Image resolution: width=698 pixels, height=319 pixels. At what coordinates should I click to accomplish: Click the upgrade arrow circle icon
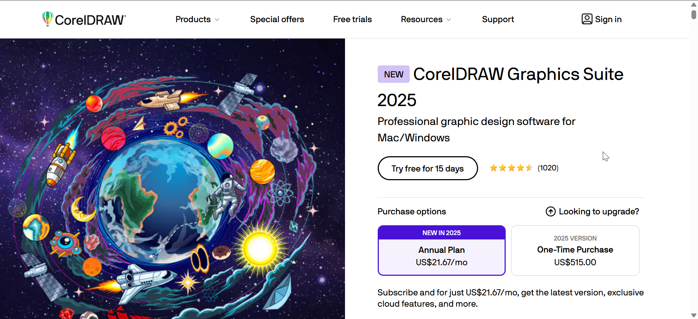coord(550,211)
